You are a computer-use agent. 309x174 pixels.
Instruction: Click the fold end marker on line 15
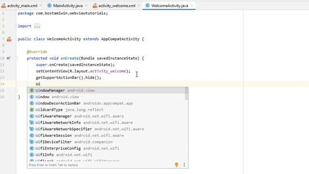click(x=16, y=90)
